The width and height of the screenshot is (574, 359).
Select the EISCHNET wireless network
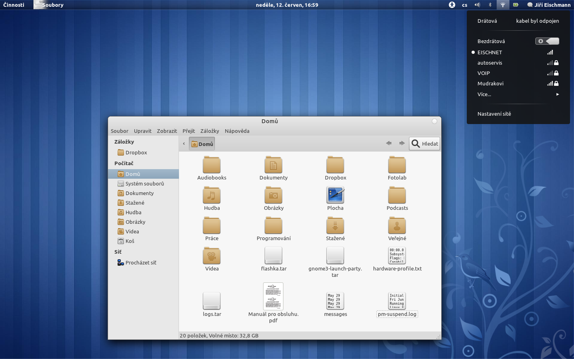click(x=490, y=52)
